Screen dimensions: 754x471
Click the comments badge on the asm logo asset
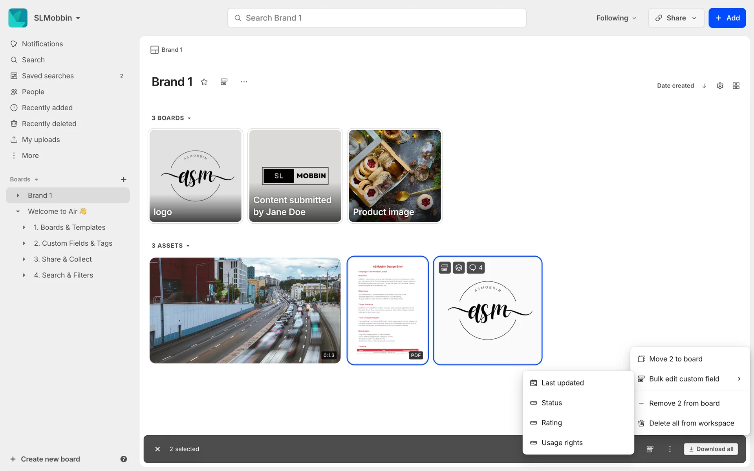476,268
